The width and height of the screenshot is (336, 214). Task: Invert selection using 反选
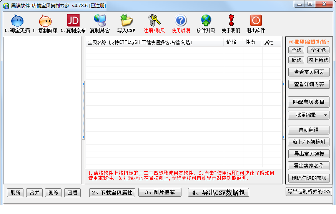(x=296, y=60)
